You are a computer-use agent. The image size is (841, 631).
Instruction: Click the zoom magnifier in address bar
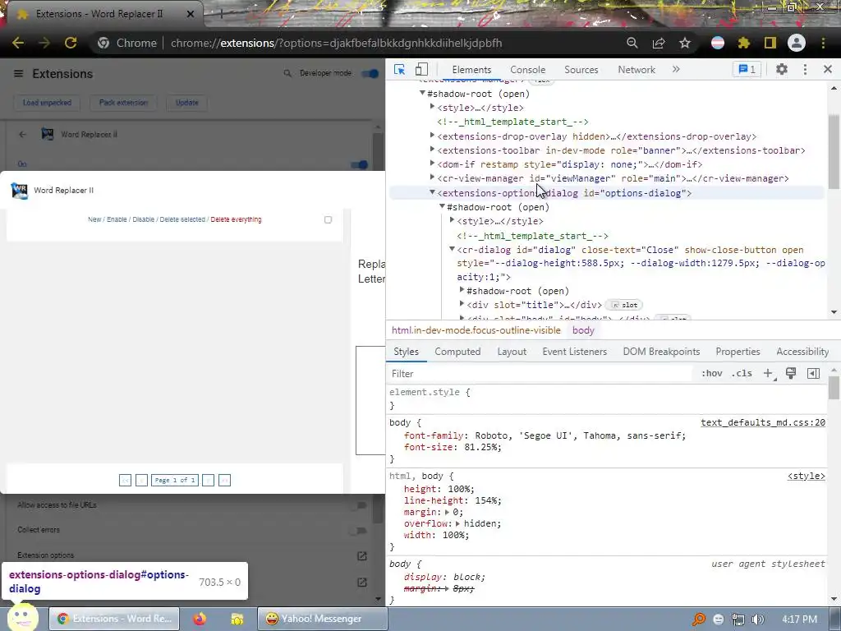point(632,43)
